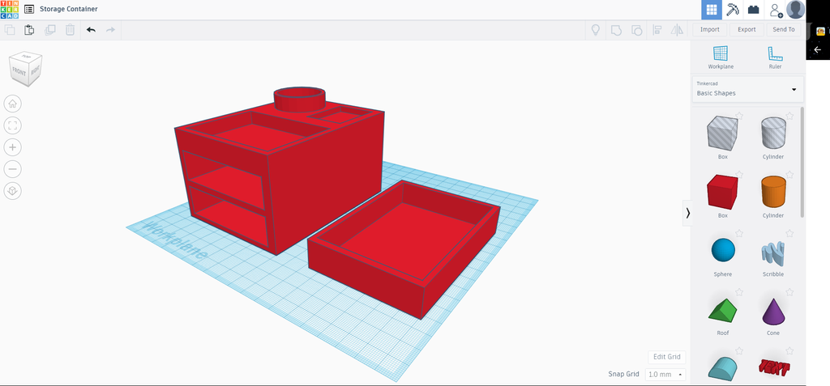
Task: Select the Ruler tool
Action: pyautogui.click(x=775, y=57)
